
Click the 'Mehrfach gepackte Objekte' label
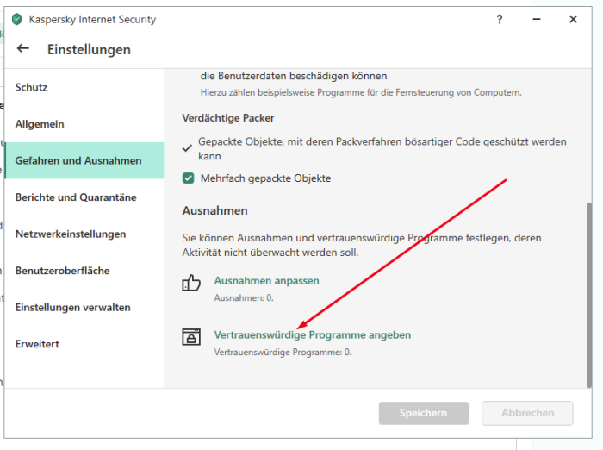click(x=265, y=178)
